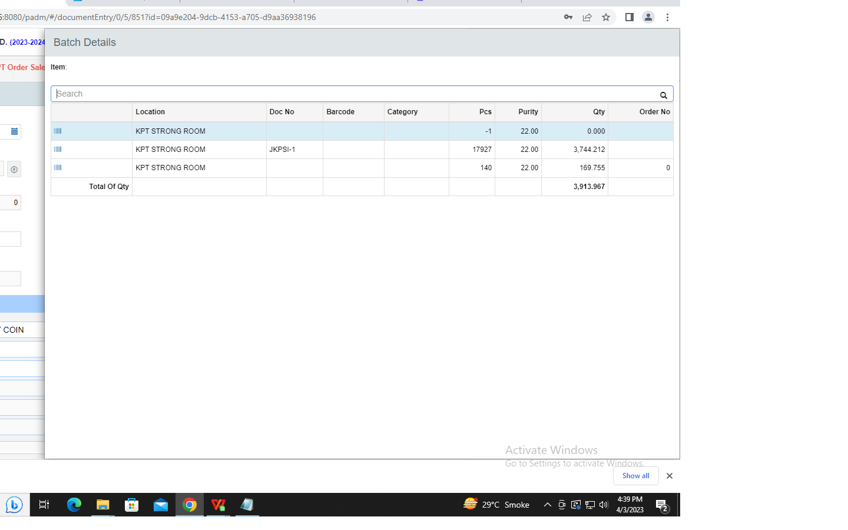Open Microsoft Store from the taskbar
The width and height of the screenshot is (848, 530).
tap(132, 505)
